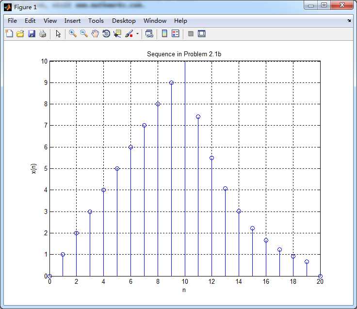Click the Hide Plot Tools icon
Image resolution: width=357 pixels, height=309 pixels.
[191, 33]
